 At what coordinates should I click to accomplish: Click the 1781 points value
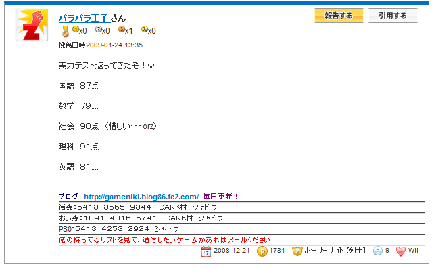[277, 251]
